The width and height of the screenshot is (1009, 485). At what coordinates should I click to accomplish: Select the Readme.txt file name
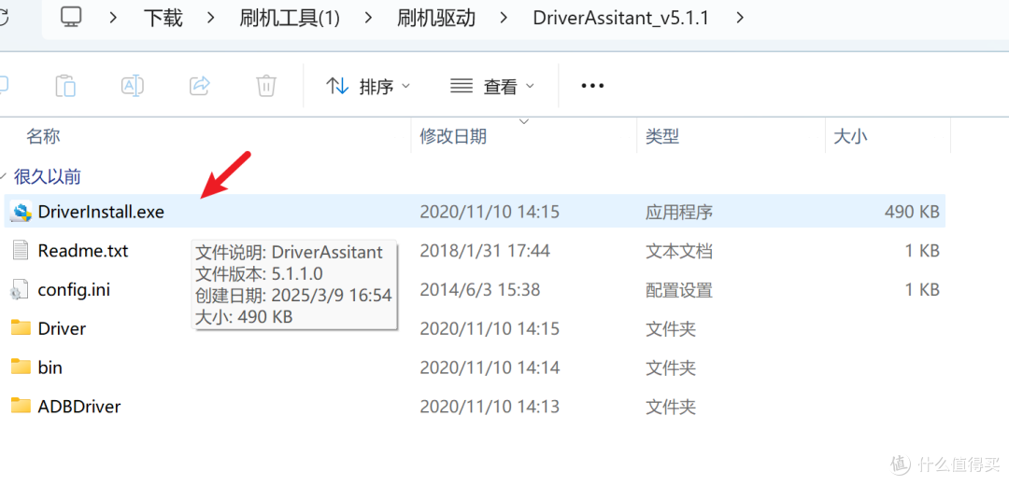tap(83, 251)
